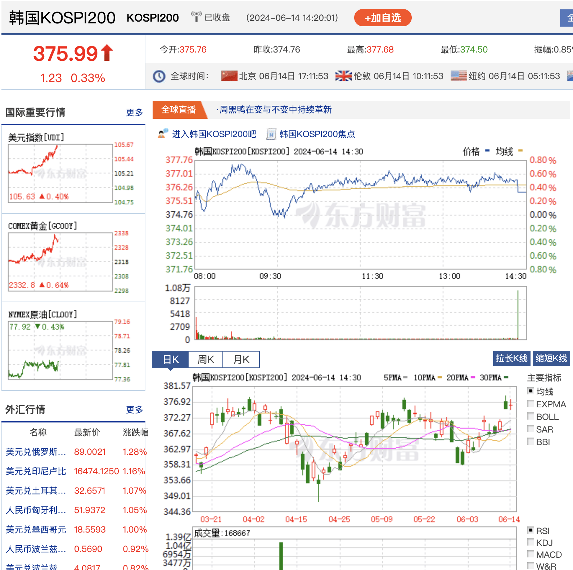The height and width of the screenshot is (570, 573).
Task: Open the 韩国KOSPI200焦点 link
Action: [x=317, y=134]
